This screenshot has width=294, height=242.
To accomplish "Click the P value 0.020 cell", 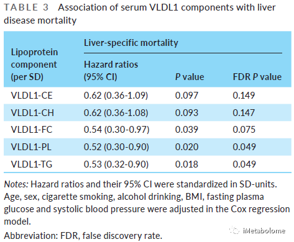I will click(186, 147).
